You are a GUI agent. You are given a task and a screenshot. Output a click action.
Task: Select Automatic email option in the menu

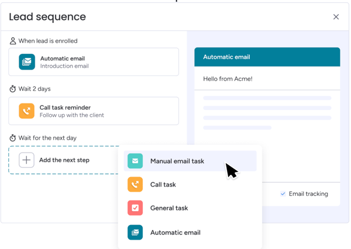pos(175,233)
